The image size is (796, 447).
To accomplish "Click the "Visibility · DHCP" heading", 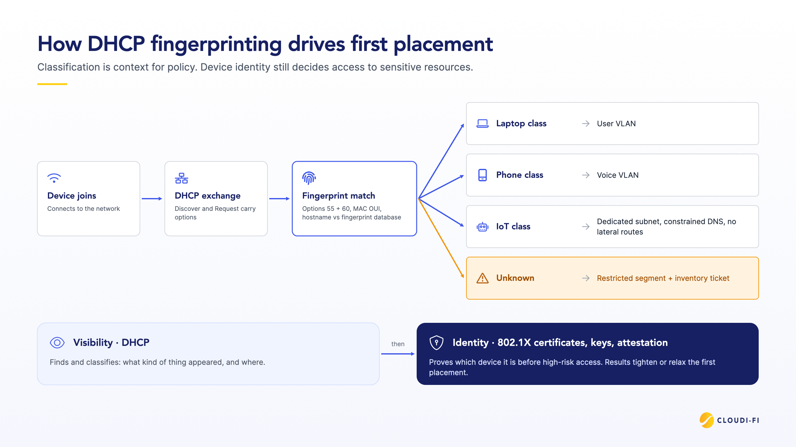I will [x=111, y=342].
